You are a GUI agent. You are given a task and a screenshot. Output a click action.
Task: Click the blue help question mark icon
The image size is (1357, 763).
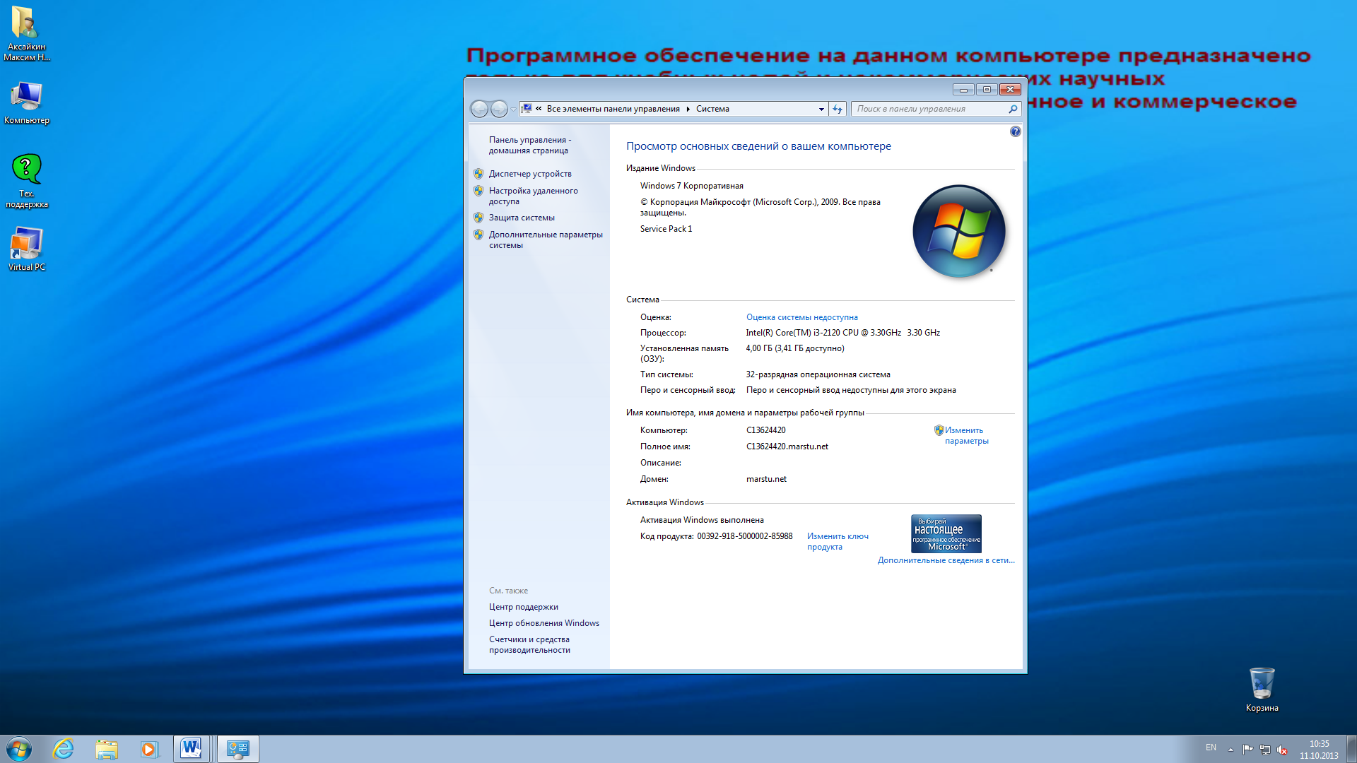(x=1015, y=131)
